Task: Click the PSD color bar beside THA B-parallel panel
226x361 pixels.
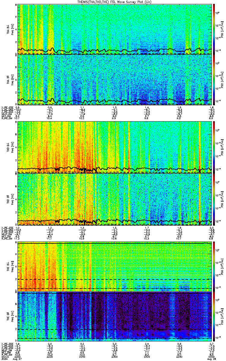Action: pyautogui.click(x=214, y=80)
